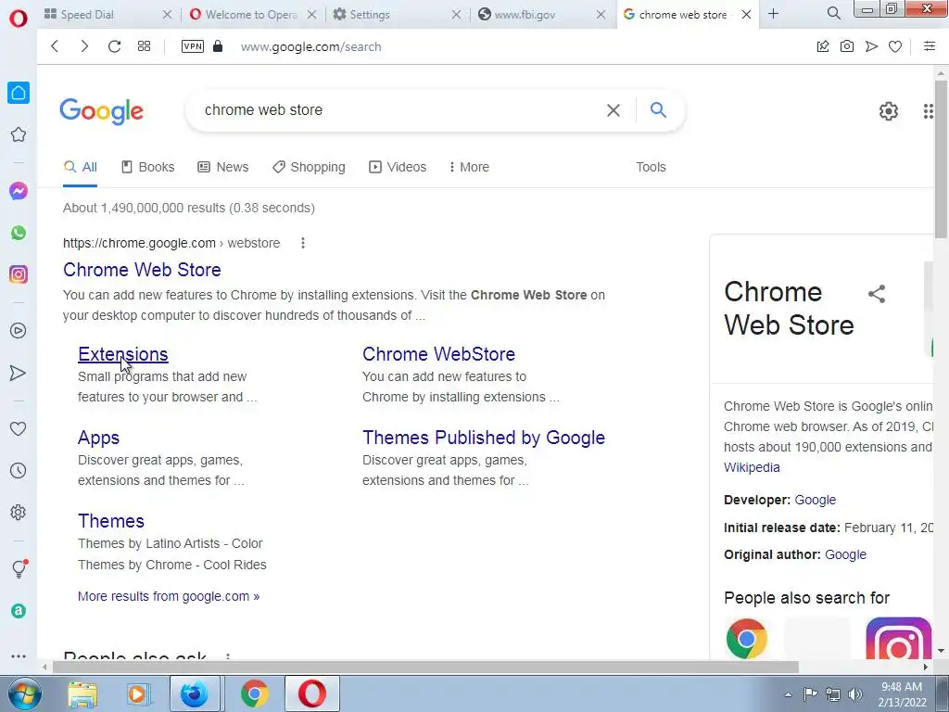Open the Chrome WebStore sitelink
949x712 pixels.
[438, 354]
